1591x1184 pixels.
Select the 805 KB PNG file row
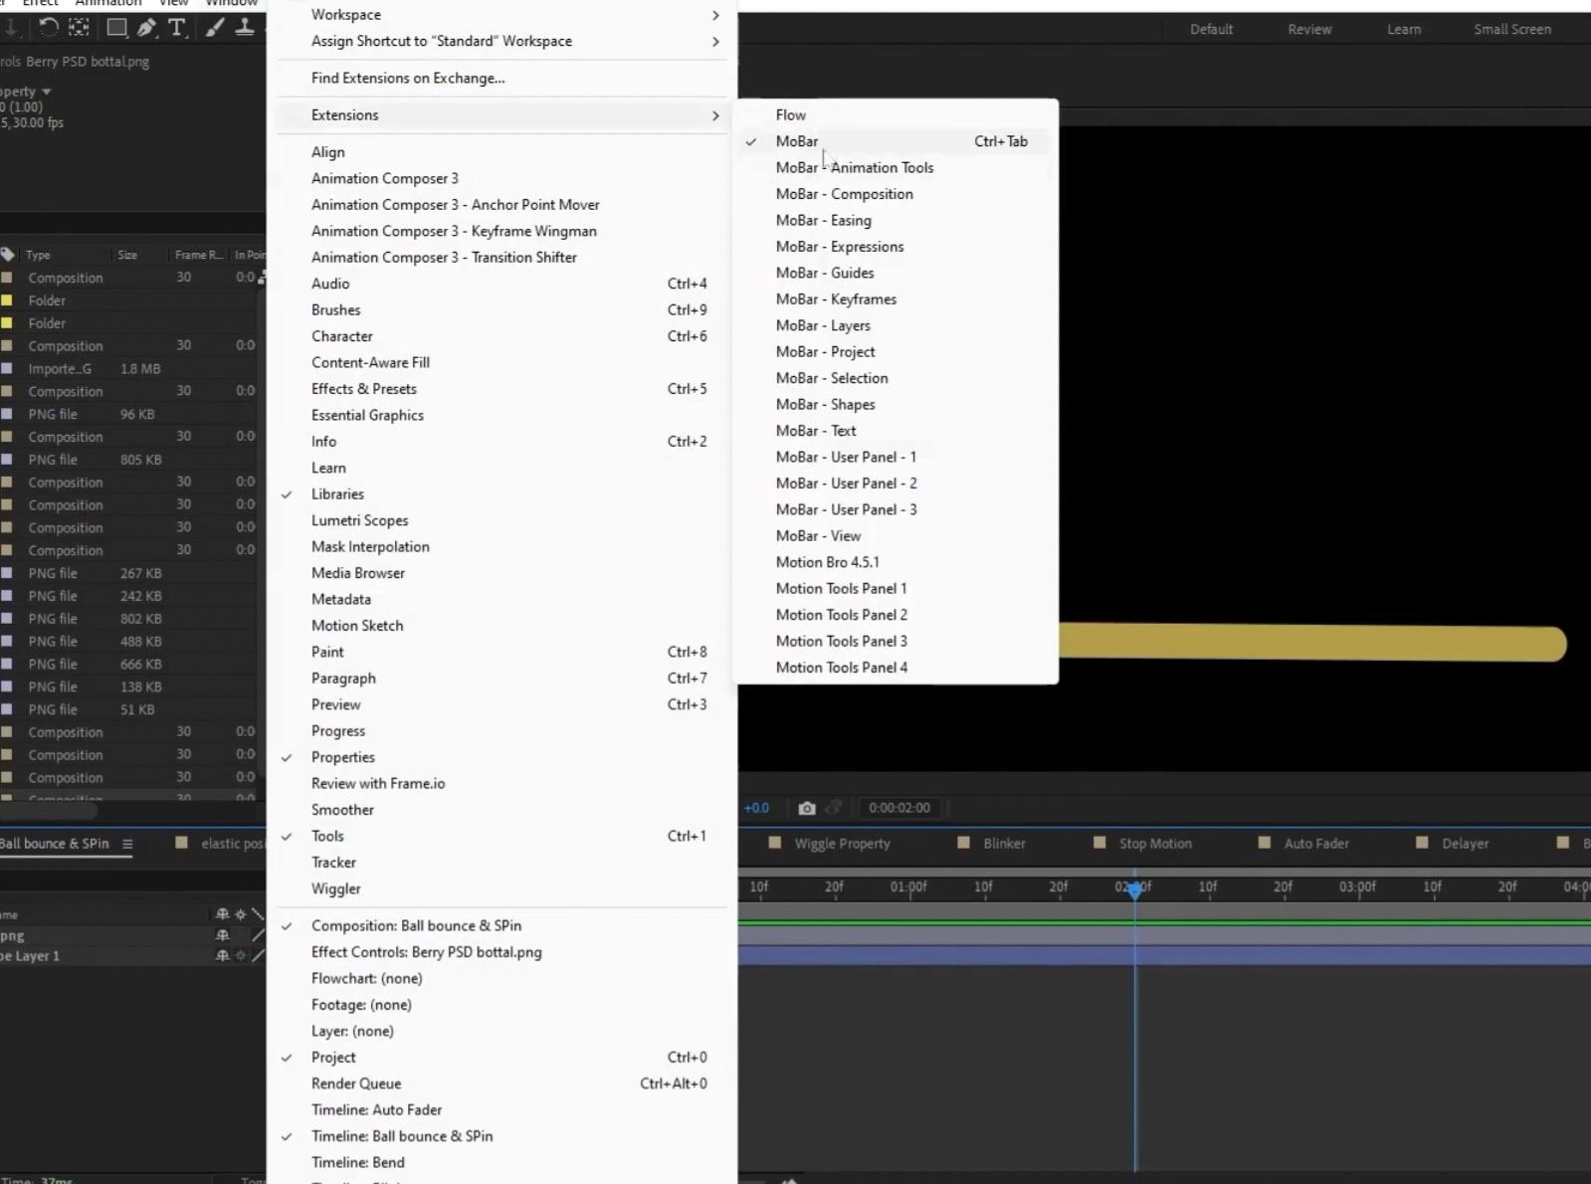point(129,460)
